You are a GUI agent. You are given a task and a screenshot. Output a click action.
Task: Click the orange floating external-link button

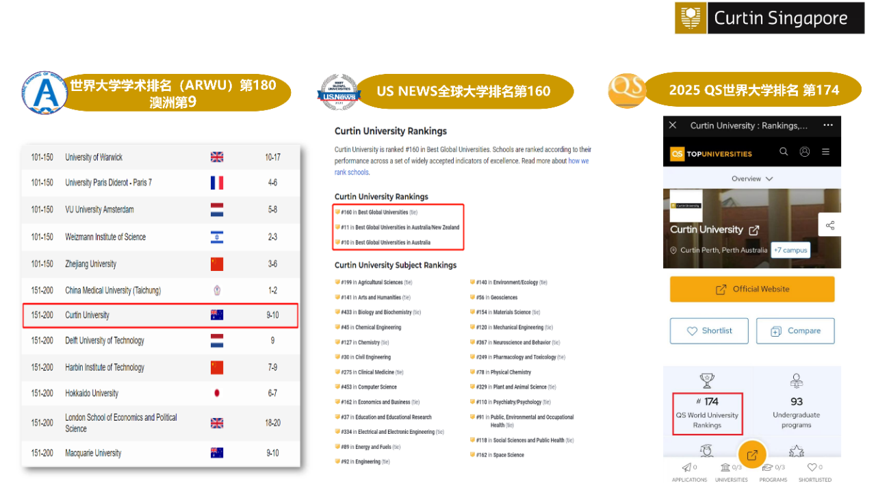pos(751,455)
